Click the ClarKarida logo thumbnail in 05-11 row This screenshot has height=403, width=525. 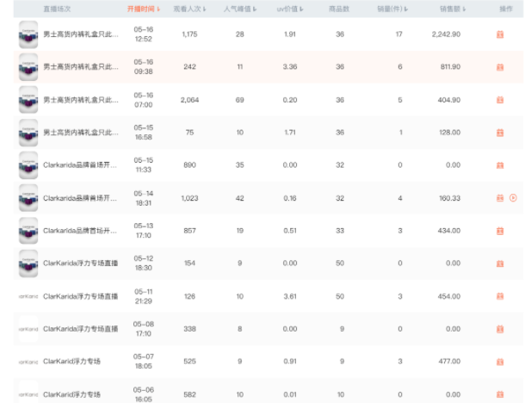[x=29, y=296]
